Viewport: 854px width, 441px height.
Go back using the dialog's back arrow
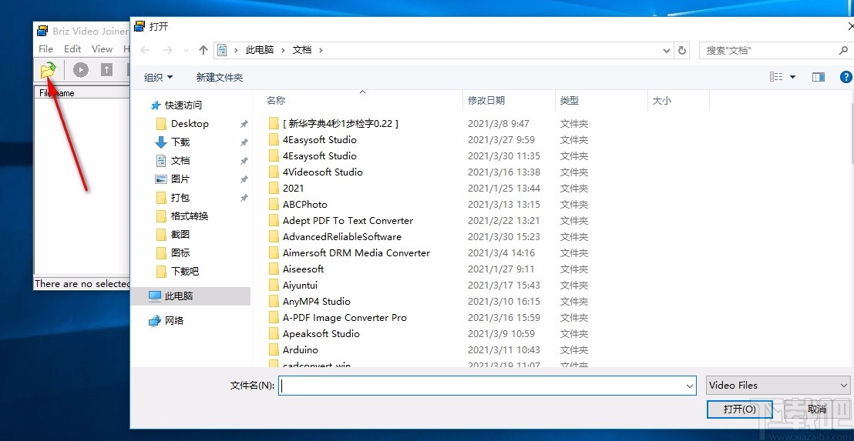click(x=145, y=50)
